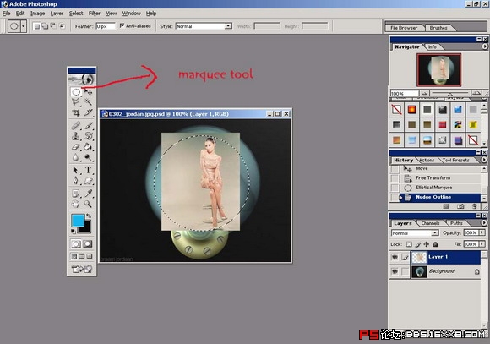Select the Elliptical Marquee tool in toolbox

point(76,92)
